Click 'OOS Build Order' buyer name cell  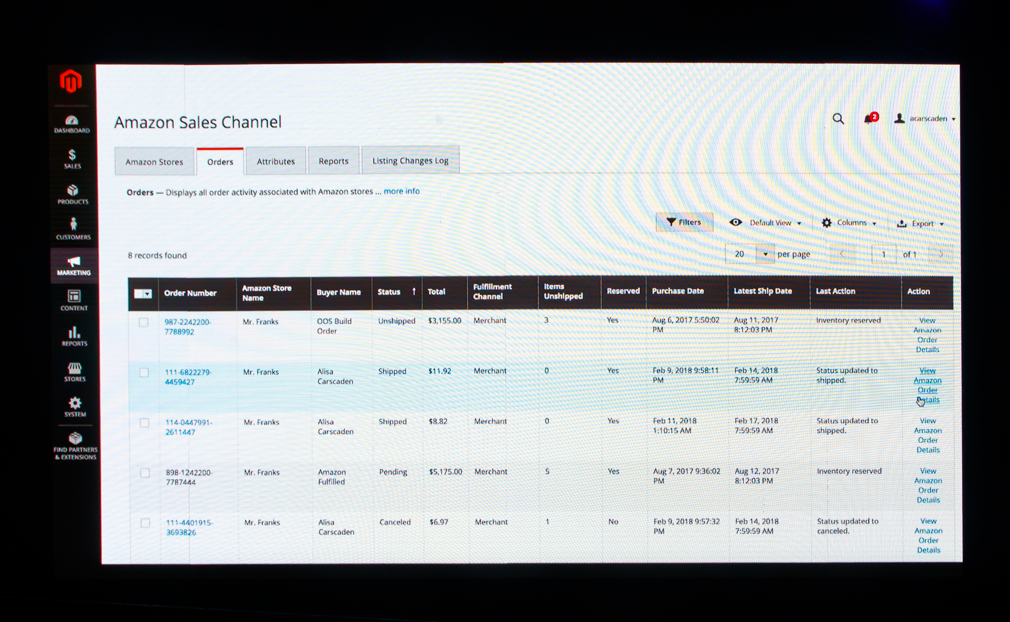pos(334,326)
